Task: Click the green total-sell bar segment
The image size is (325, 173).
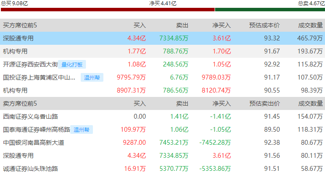Action: tap(270, 10)
